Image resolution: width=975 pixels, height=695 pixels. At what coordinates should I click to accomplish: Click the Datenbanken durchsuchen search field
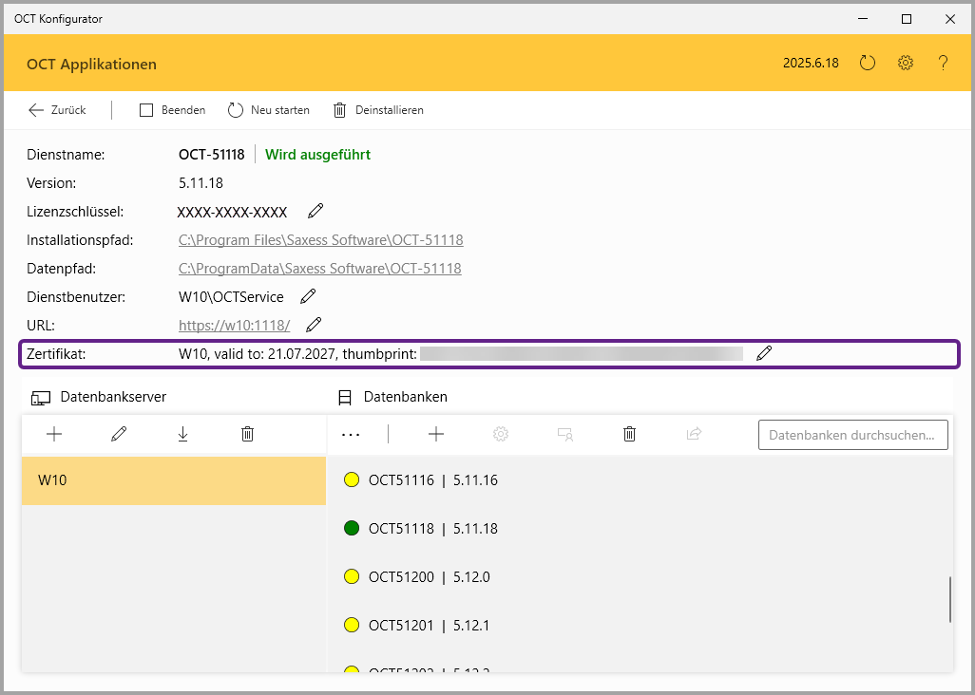[852, 435]
